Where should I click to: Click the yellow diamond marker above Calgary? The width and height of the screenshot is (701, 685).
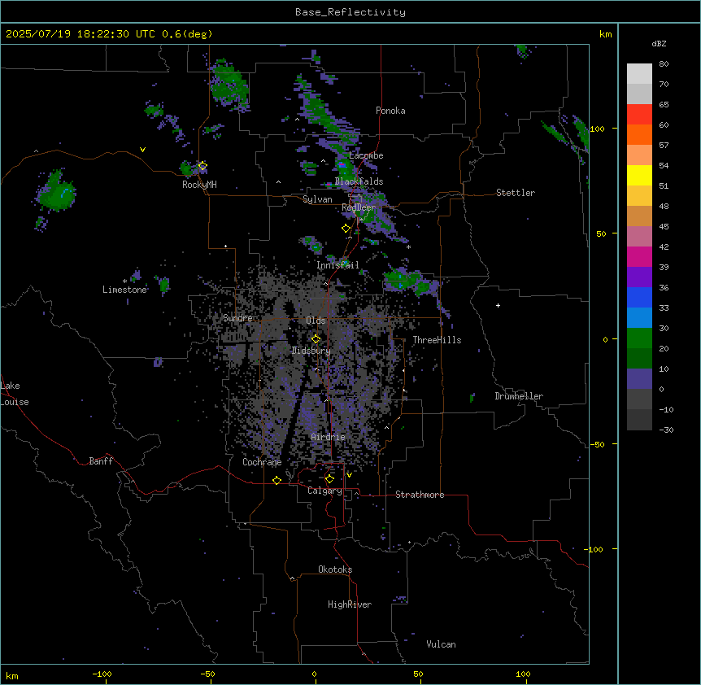pos(329,479)
